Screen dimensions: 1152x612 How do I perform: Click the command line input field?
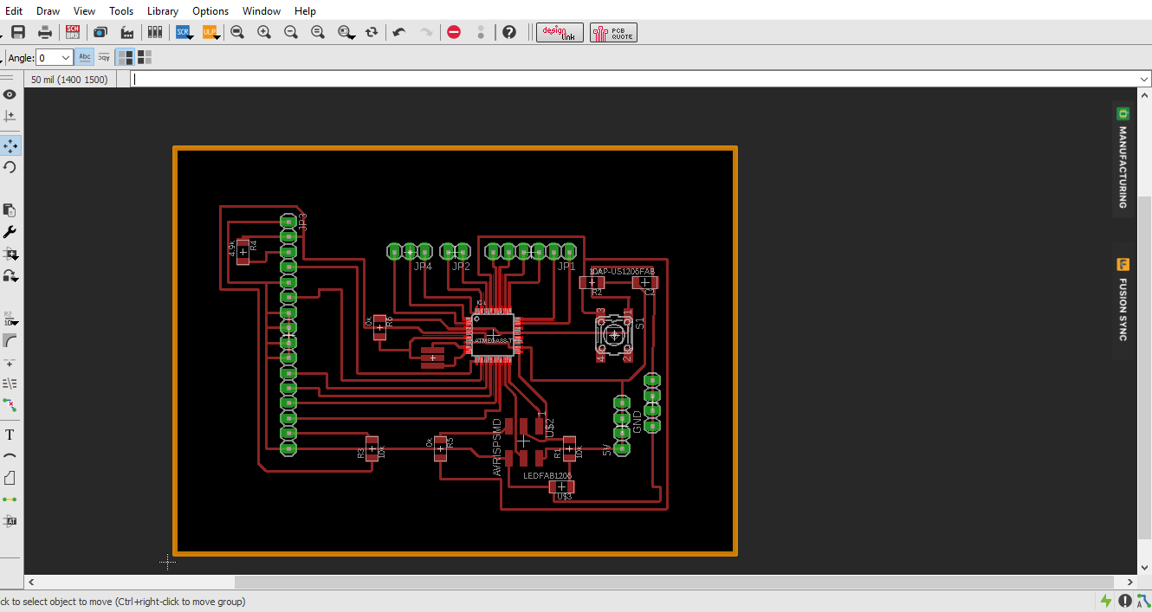(634, 79)
